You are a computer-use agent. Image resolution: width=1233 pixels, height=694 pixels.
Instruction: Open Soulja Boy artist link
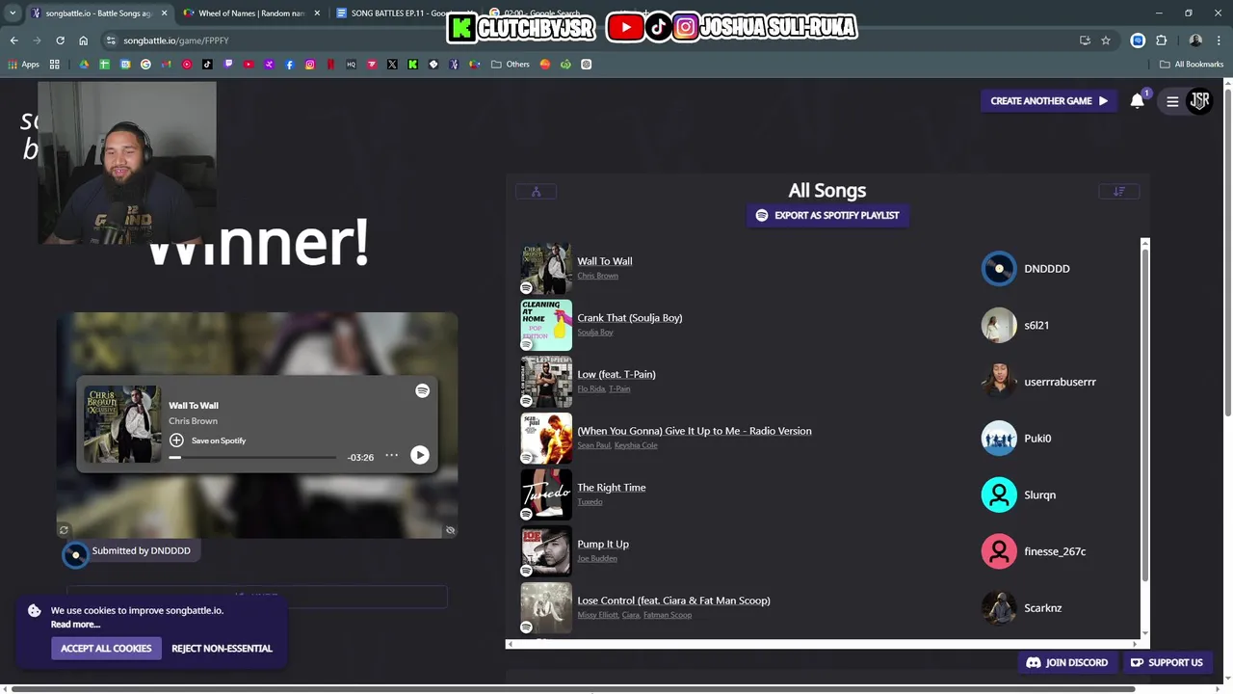pos(595,333)
